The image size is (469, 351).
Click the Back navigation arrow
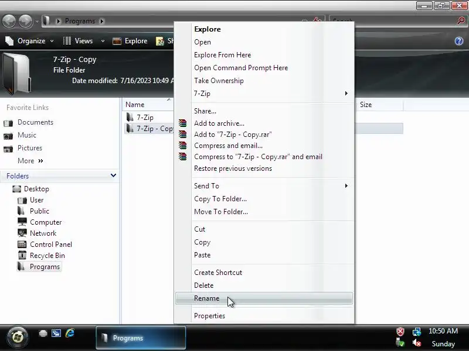click(x=9, y=21)
